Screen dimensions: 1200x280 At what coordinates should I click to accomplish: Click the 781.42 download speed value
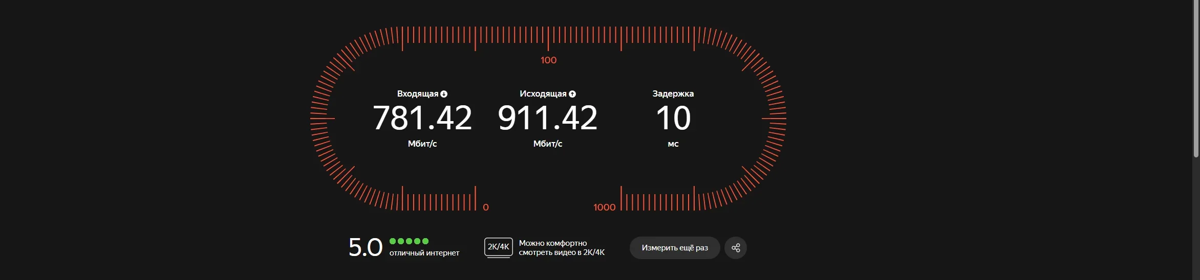(422, 118)
